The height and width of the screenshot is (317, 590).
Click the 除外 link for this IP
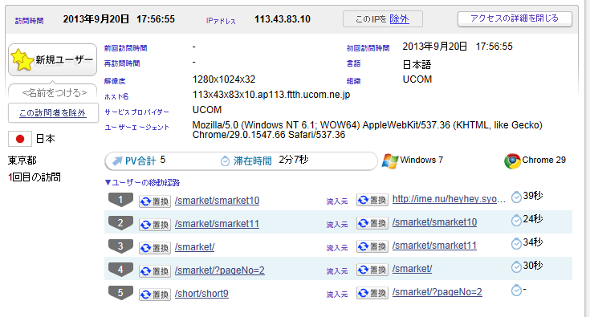coord(399,18)
